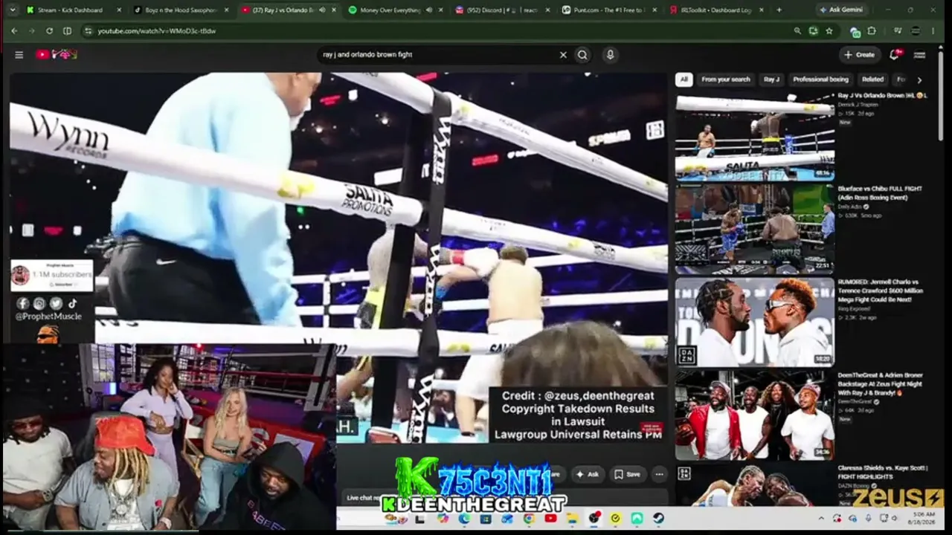The image size is (952, 535).
Task: Clear the YouTube search query with X
Action: pyautogui.click(x=563, y=54)
